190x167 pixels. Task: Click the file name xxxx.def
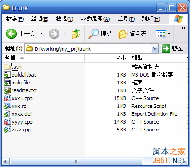22,114
